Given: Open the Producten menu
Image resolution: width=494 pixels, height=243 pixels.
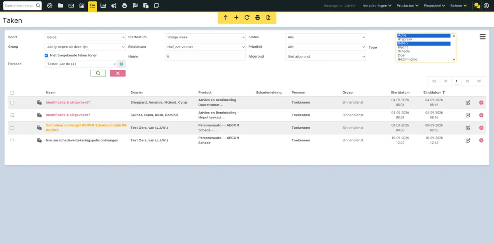Looking at the screenshot, I should tap(408, 6).
